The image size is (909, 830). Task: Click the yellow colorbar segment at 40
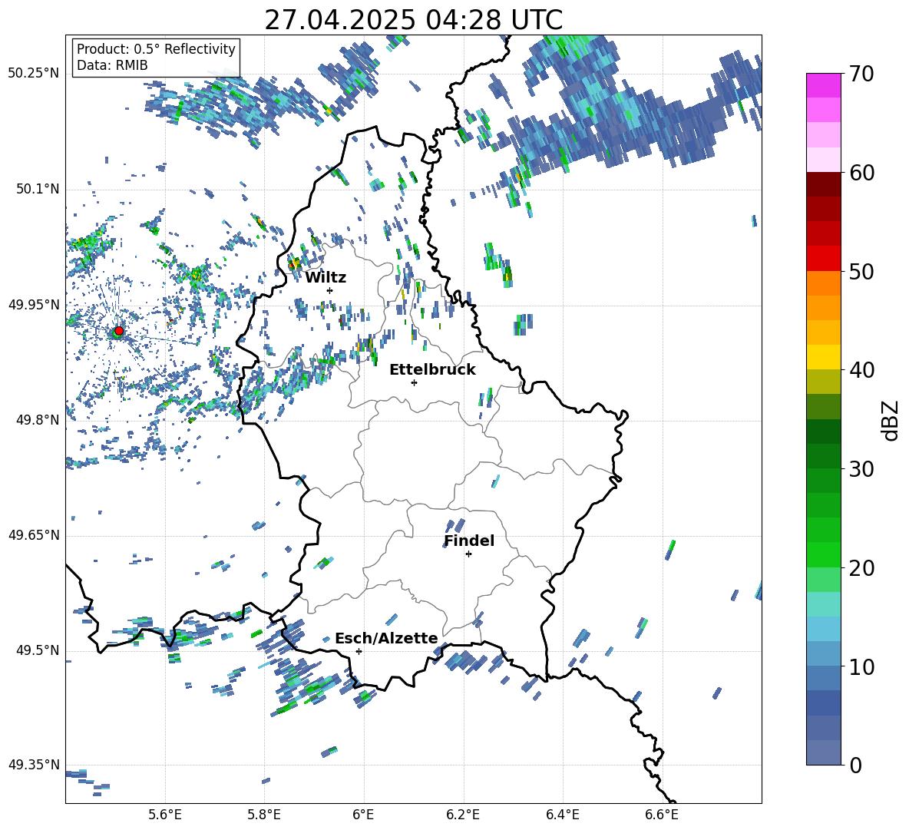pos(823,357)
